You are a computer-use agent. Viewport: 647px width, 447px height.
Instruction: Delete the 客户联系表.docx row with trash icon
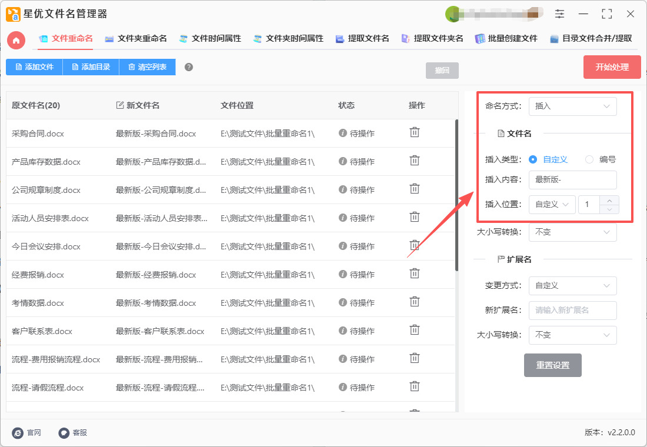(x=414, y=330)
